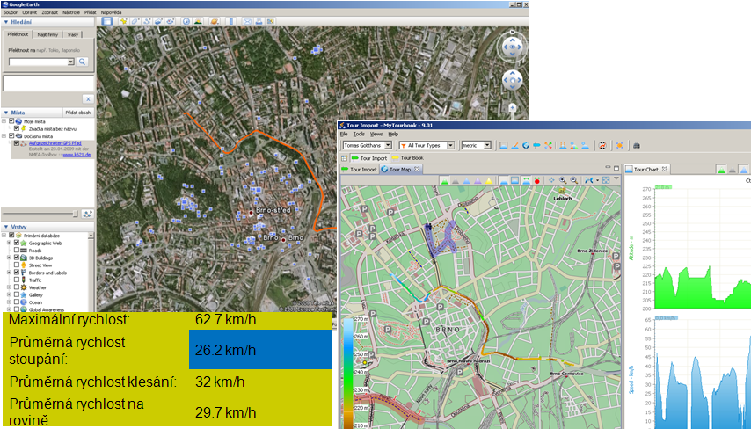
Task: Open the Soubor menu in Google Earth
Action: pyautogui.click(x=11, y=12)
